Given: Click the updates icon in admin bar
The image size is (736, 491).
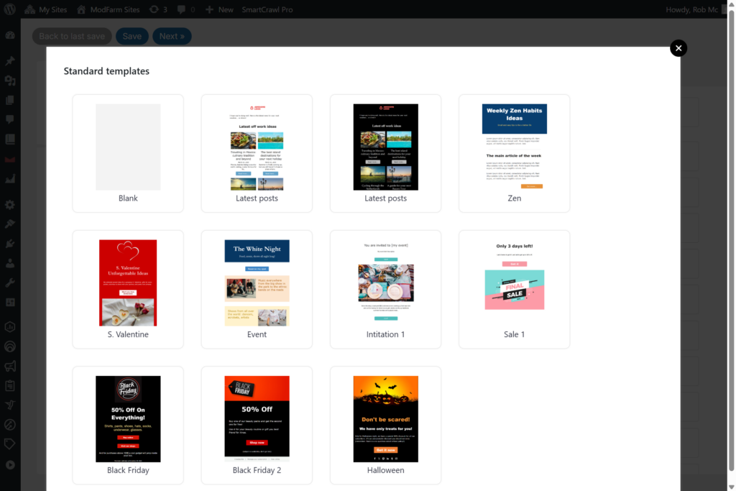Looking at the screenshot, I should pyautogui.click(x=157, y=9).
